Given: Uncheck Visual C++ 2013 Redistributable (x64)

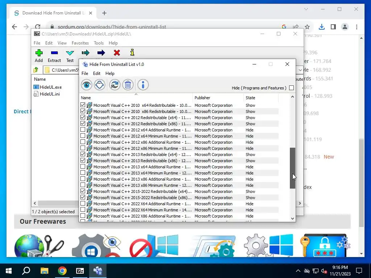Looking at the screenshot, I should (x=83, y=154).
